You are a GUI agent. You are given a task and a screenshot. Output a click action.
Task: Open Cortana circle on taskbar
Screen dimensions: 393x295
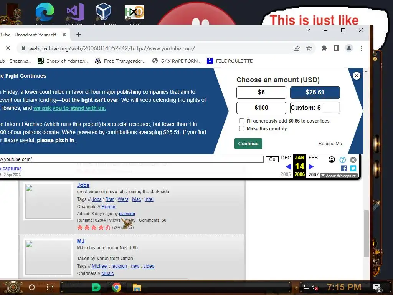[32, 287]
